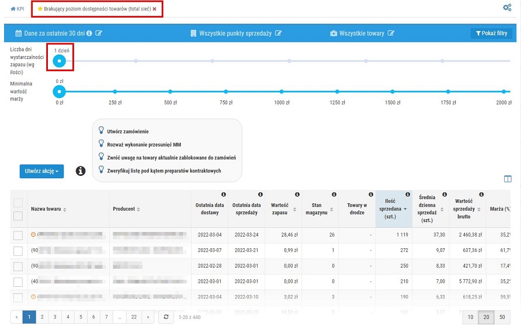Show info for Wartość zapasu column
Screen dimensions: 521x326
click(297, 195)
